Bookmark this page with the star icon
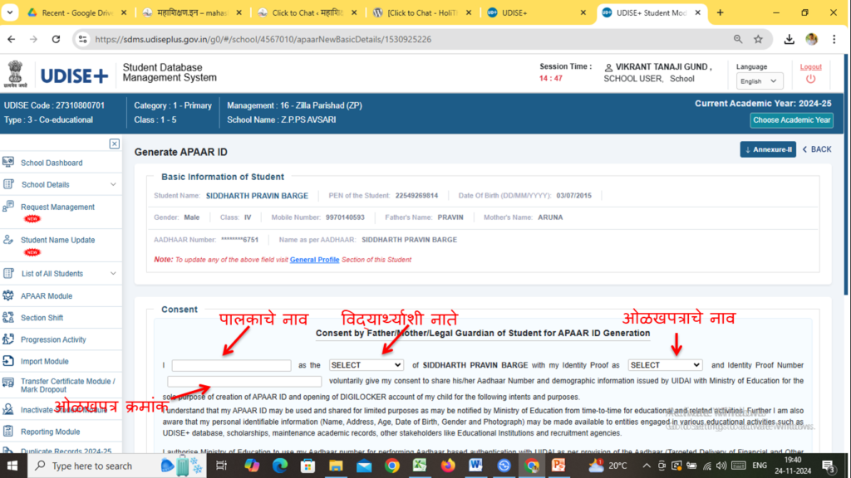 (x=758, y=39)
